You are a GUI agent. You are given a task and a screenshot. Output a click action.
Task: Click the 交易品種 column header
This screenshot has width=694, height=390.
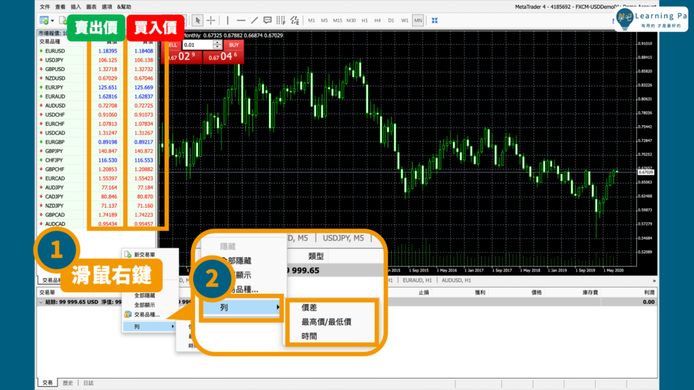pos(49,41)
